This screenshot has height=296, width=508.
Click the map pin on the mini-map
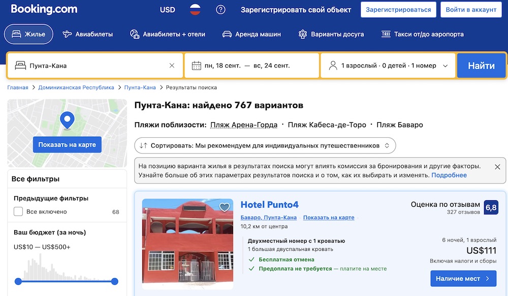67,121
